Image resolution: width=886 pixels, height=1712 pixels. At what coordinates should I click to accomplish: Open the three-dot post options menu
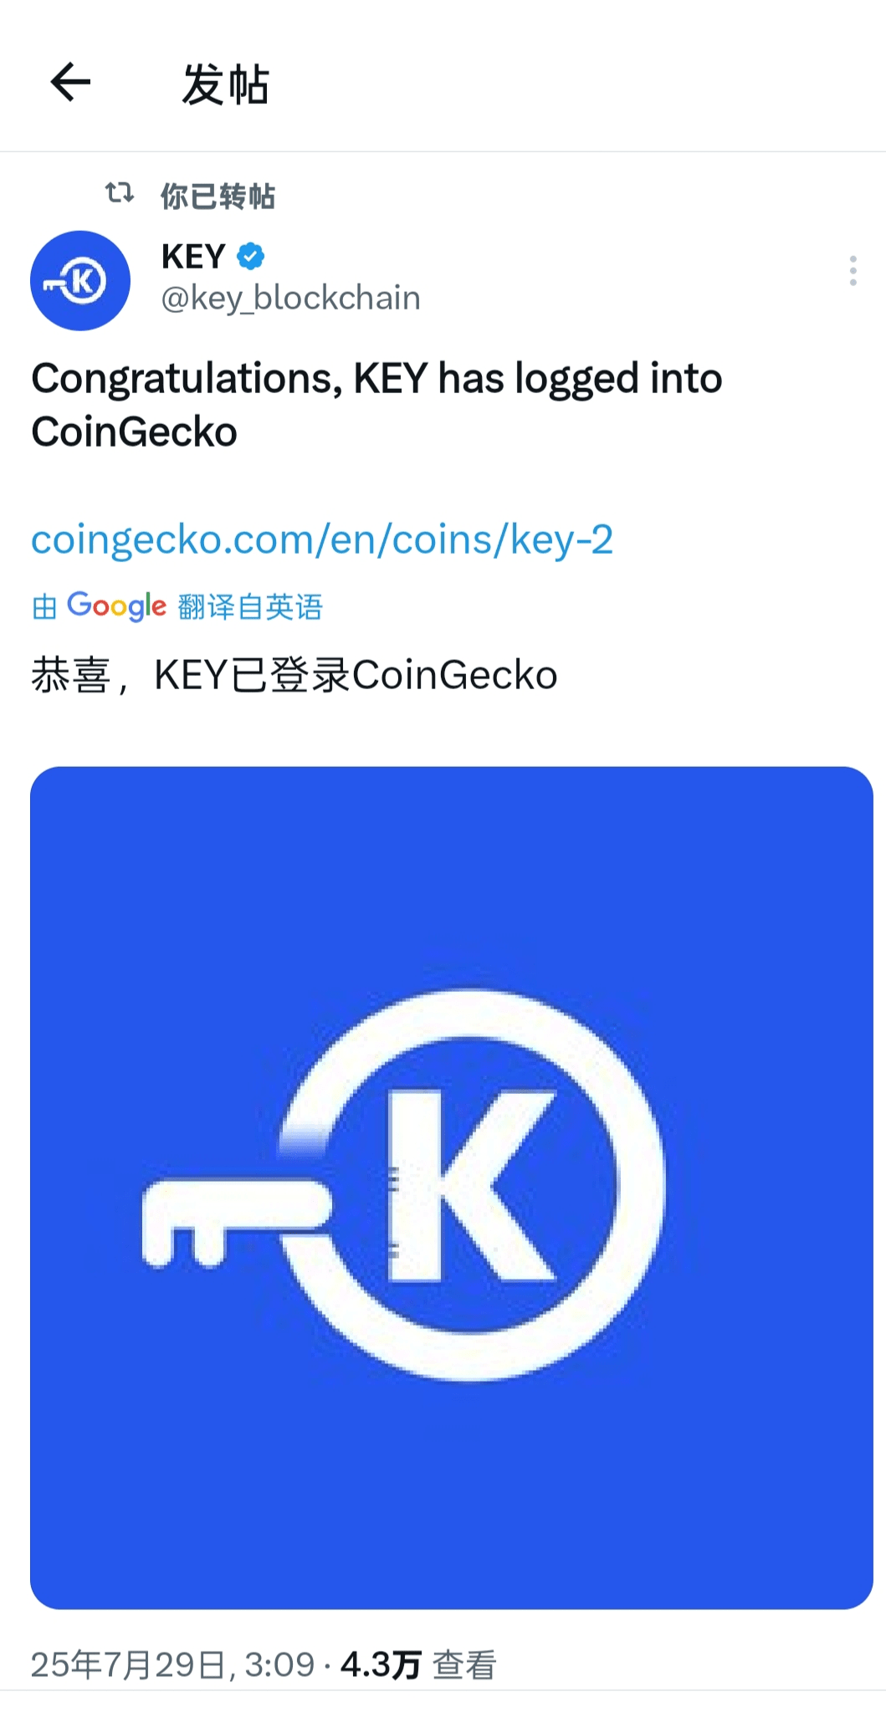(853, 271)
